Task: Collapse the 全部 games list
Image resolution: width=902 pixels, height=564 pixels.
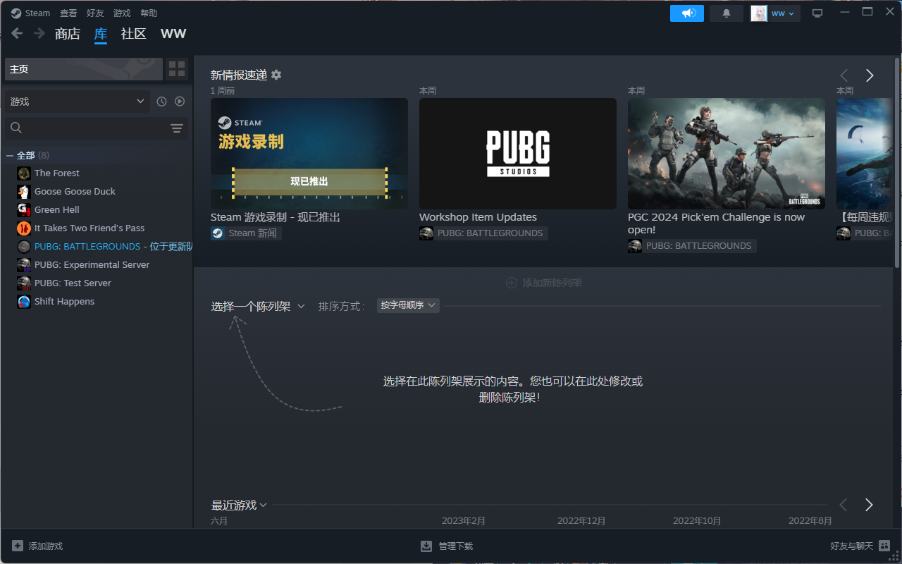Action: (x=10, y=155)
